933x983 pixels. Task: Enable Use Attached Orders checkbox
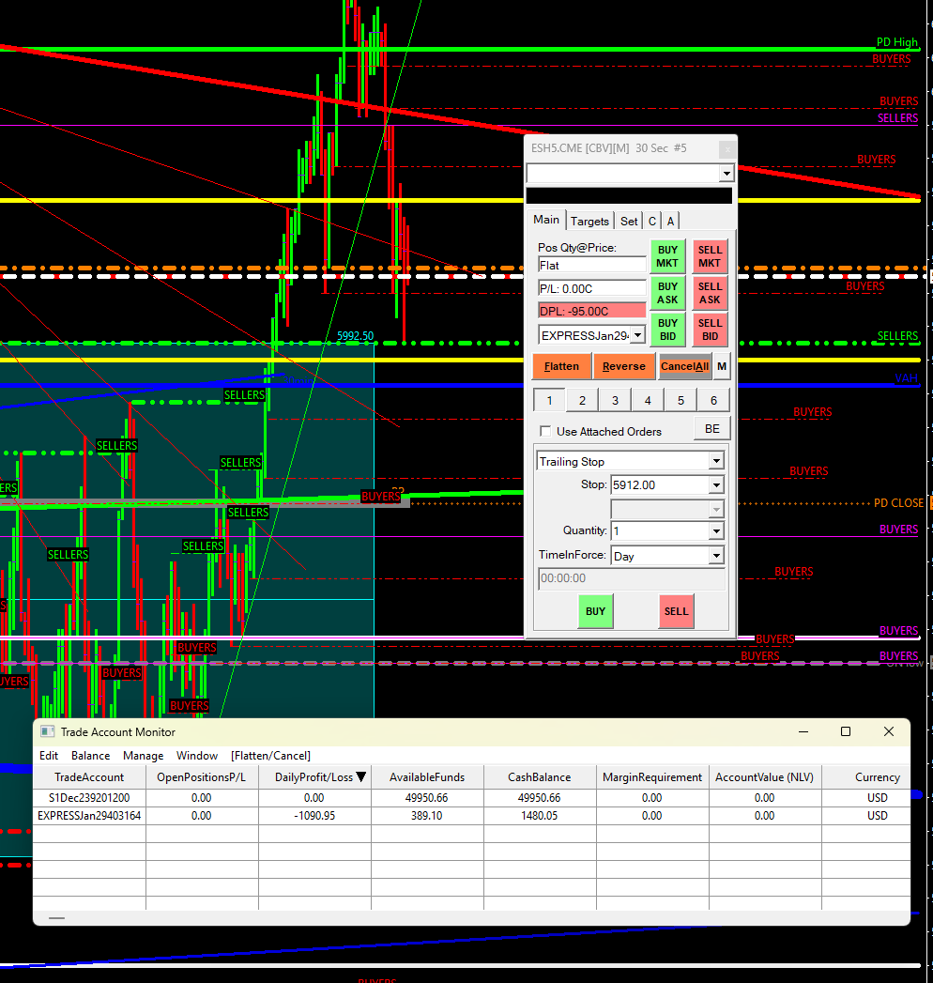click(545, 432)
